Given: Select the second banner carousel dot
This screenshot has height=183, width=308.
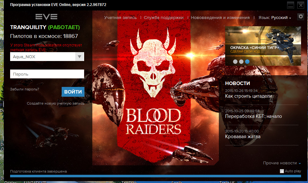Looking at the screenshot, I should (241, 62).
